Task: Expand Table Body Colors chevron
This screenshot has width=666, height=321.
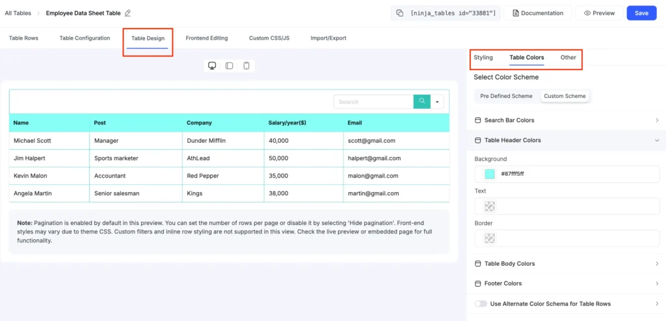Action: pyautogui.click(x=657, y=264)
